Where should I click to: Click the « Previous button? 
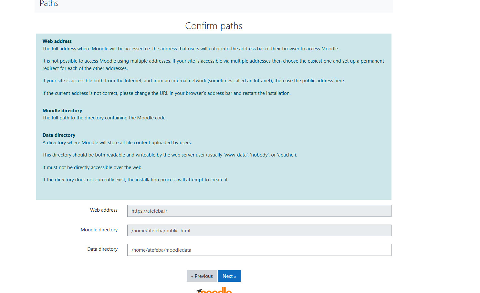202,276
